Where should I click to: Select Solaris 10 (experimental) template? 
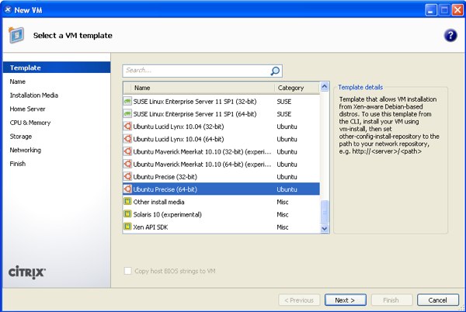pos(221,214)
